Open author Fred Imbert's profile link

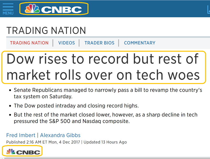(x=21, y=135)
